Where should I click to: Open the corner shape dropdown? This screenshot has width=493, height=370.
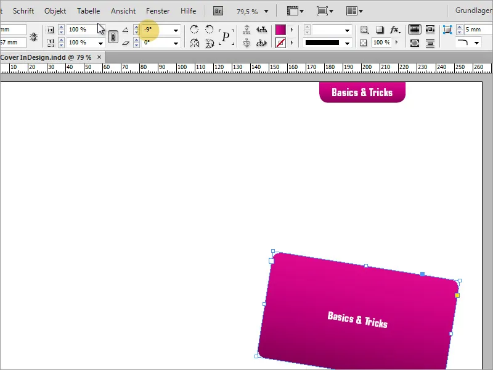click(476, 43)
